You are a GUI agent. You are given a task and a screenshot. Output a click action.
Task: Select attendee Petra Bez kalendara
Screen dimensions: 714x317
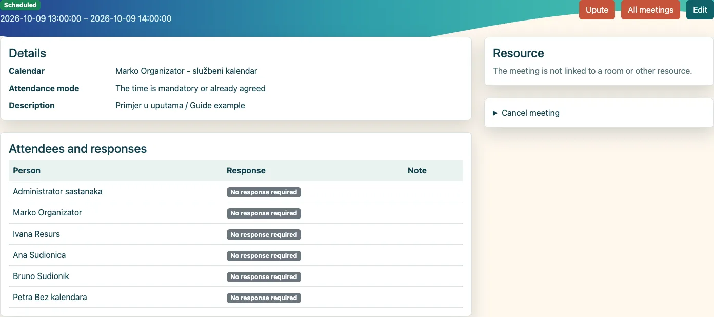click(x=50, y=297)
